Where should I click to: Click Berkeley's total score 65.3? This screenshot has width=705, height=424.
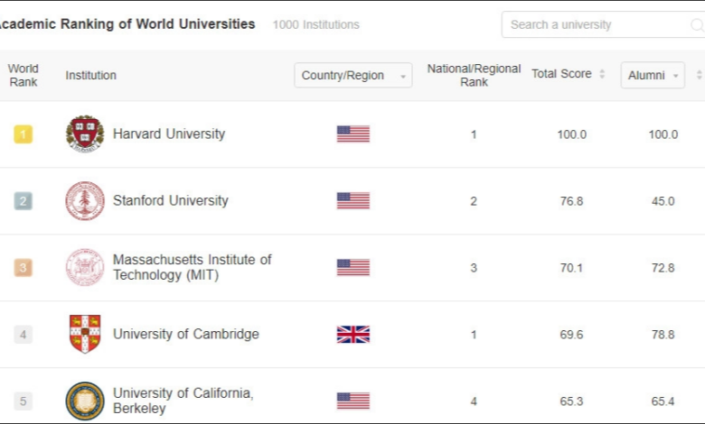click(x=571, y=401)
